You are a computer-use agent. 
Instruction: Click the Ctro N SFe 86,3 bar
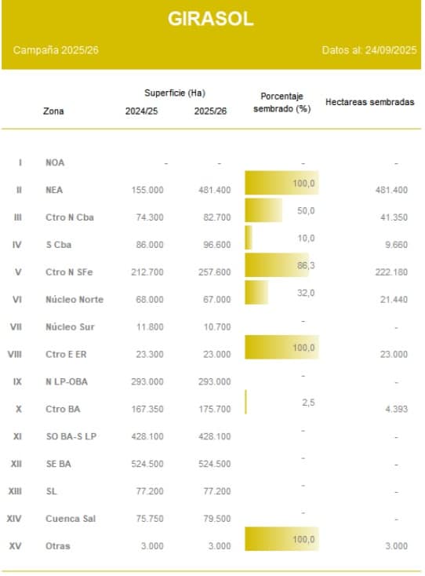tap(277, 265)
